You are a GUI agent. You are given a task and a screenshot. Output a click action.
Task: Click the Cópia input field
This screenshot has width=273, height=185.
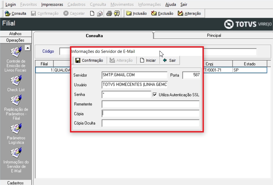151,113
